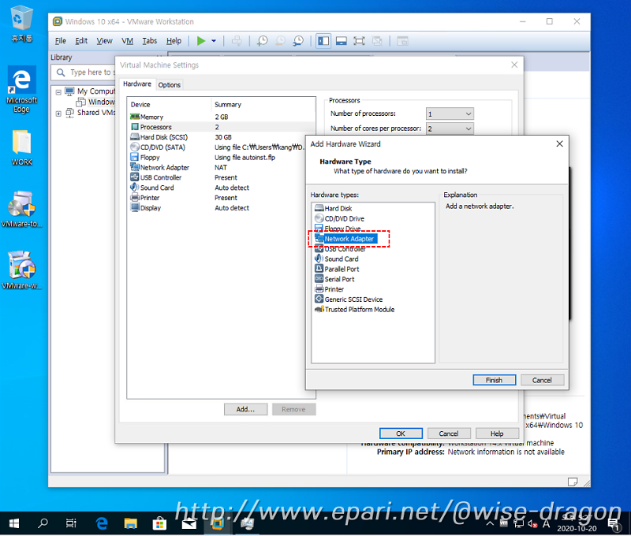The width and height of the screenshot is (631, 536).
Task: Open the Recycle Bin desktop icon
Action: coord(22,24)
